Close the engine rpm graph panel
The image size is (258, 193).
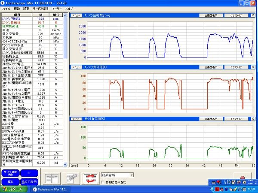253,15
